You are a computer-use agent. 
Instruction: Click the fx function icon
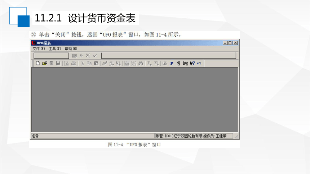pos(81,56)
